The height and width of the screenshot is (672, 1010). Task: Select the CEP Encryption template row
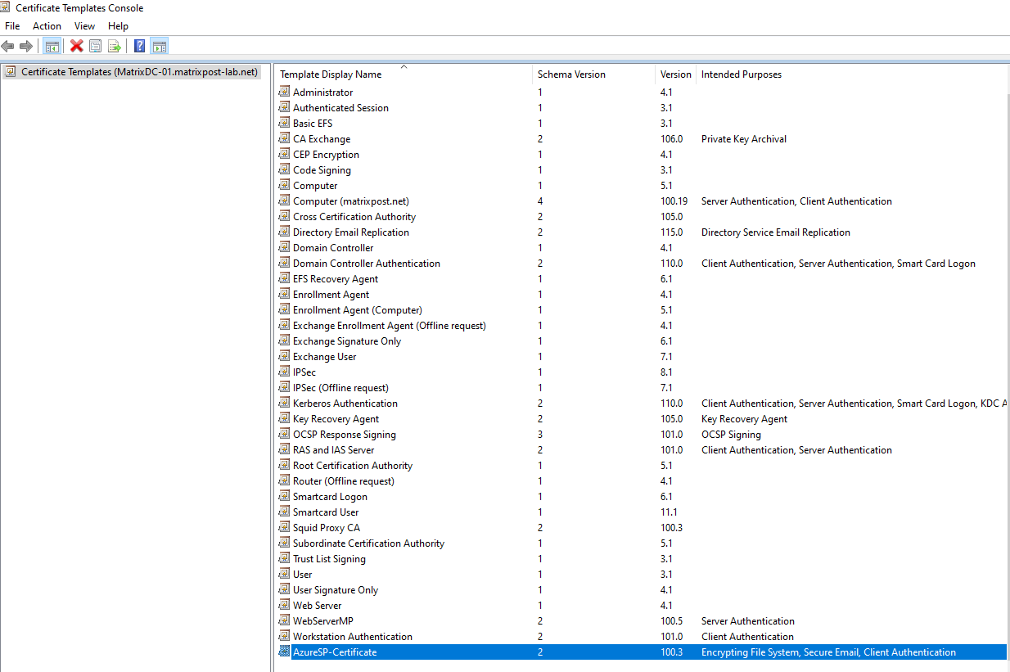point(642,155)
